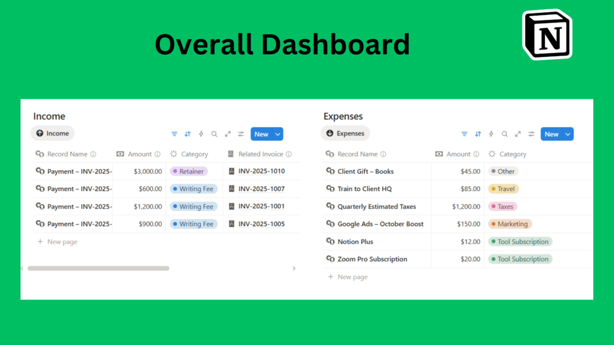The height and width of the screenshot is (345, 614).
Task: Click info icon next to Income Record Name
Action: click(x=93, y=154)
